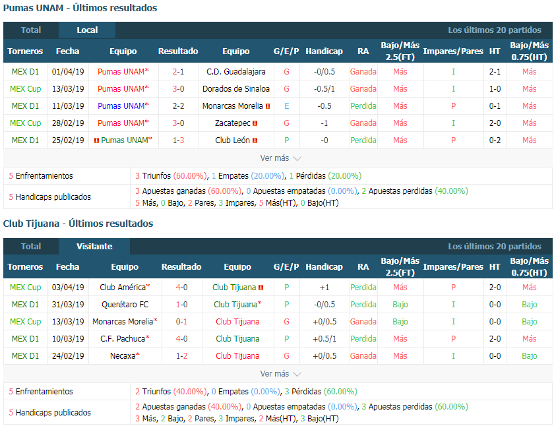The width and height of the screenshot is (554, 426).
Task: Click '5 Handicaps publicados' under Club Tijuana table
Action: click(50, 413)
